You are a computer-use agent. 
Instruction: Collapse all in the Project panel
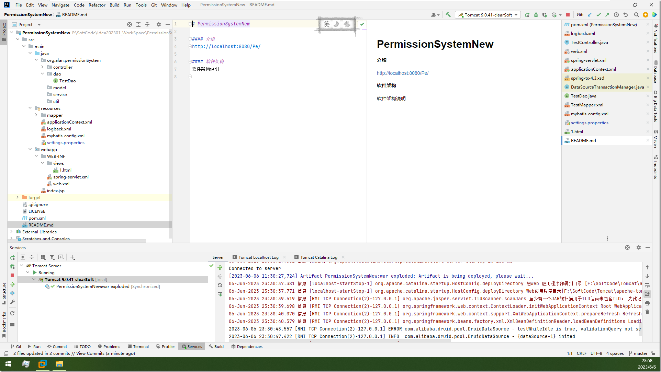147,24
